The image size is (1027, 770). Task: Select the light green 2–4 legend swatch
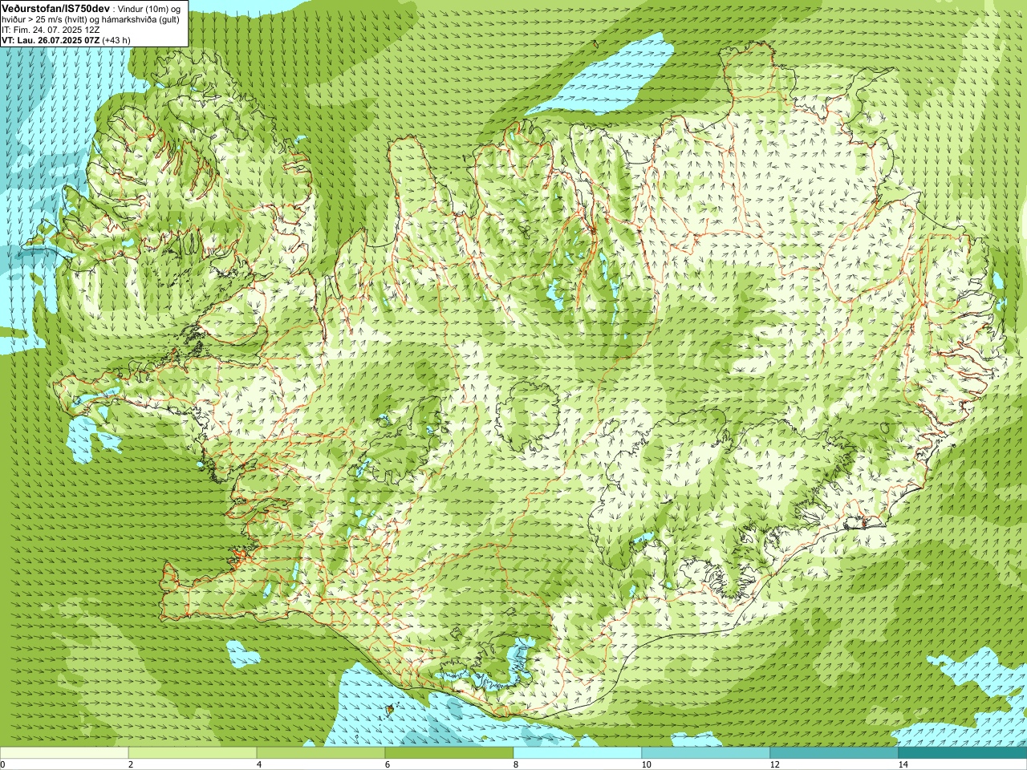tap(193, 753)
